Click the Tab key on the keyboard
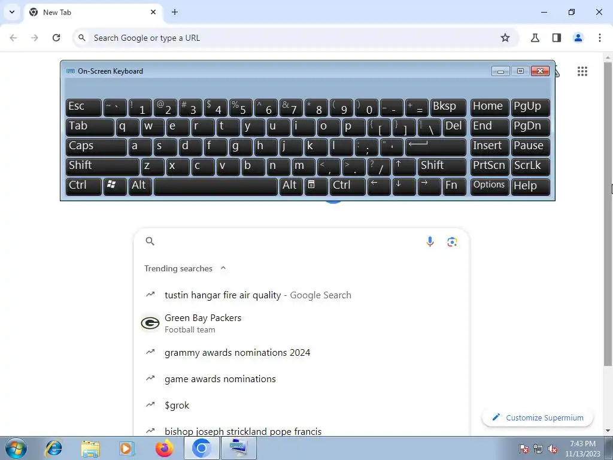The height and width of the screenshot is (460, 613). (90, 127)
